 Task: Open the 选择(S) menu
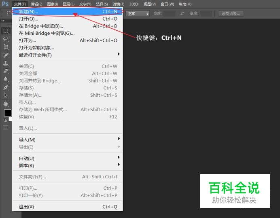pyautogui.click(x=102, y=4)
